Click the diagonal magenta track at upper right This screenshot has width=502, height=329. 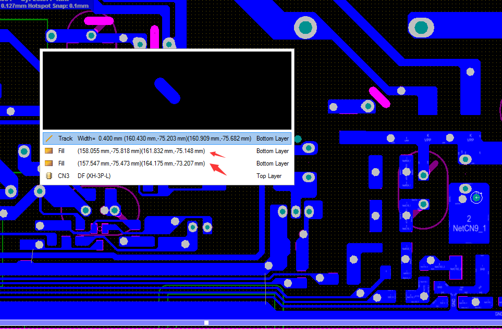pyautogui.click(x=379, y=97)
